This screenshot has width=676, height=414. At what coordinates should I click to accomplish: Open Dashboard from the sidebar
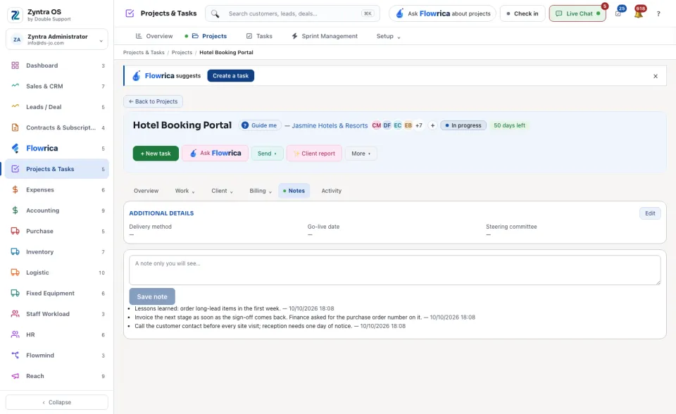pos(56,65)
